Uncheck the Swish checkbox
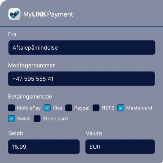This screenshot has height=163, width=163. 12,119
